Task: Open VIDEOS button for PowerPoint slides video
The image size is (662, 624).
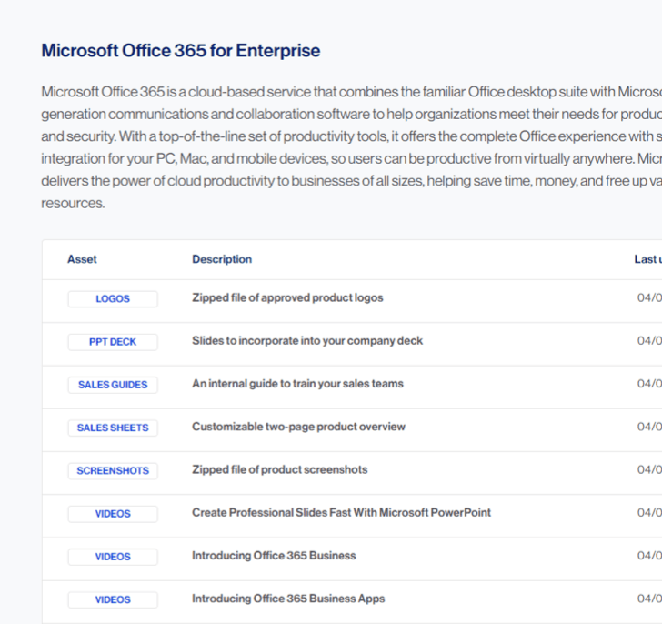Action: pos(113,514)
